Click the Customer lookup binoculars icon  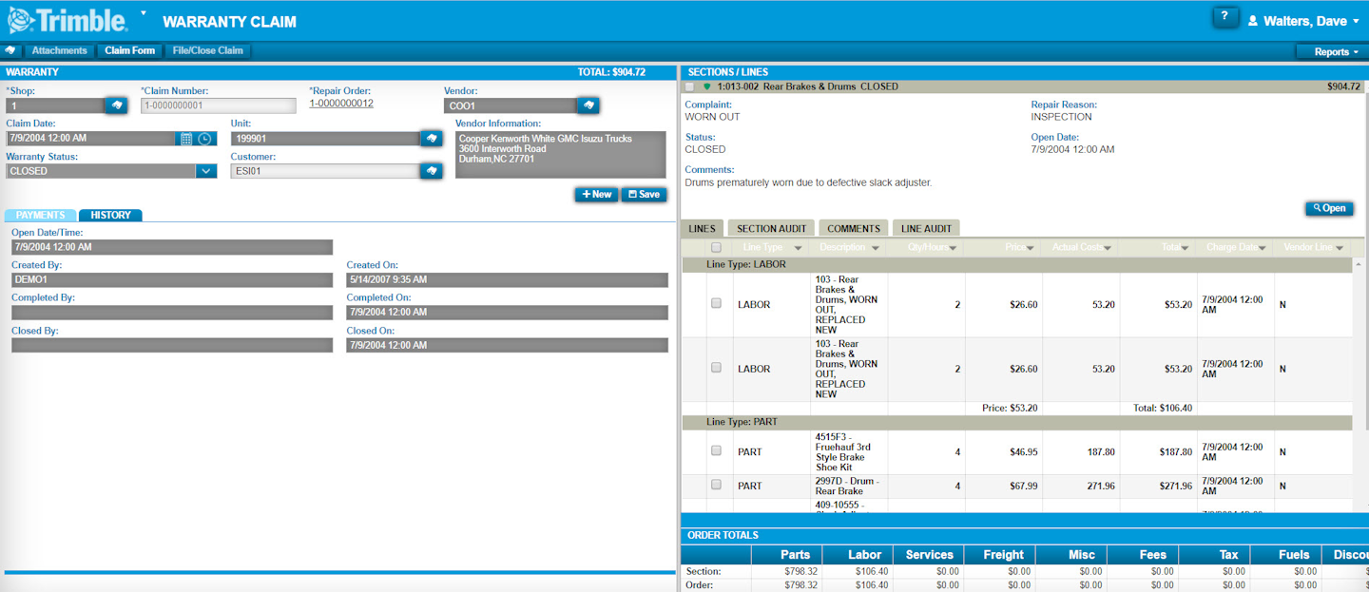tap(432, 171)
